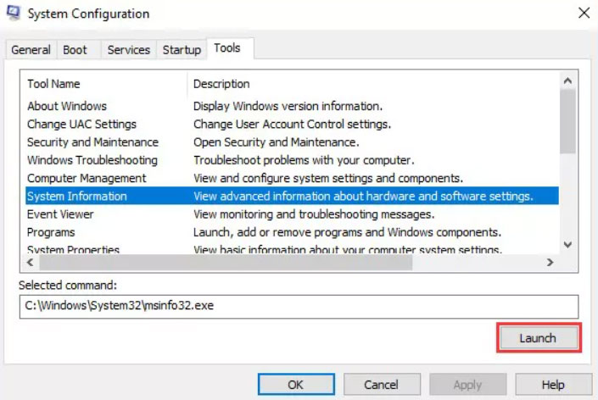Click the Selected command text field

299,306
